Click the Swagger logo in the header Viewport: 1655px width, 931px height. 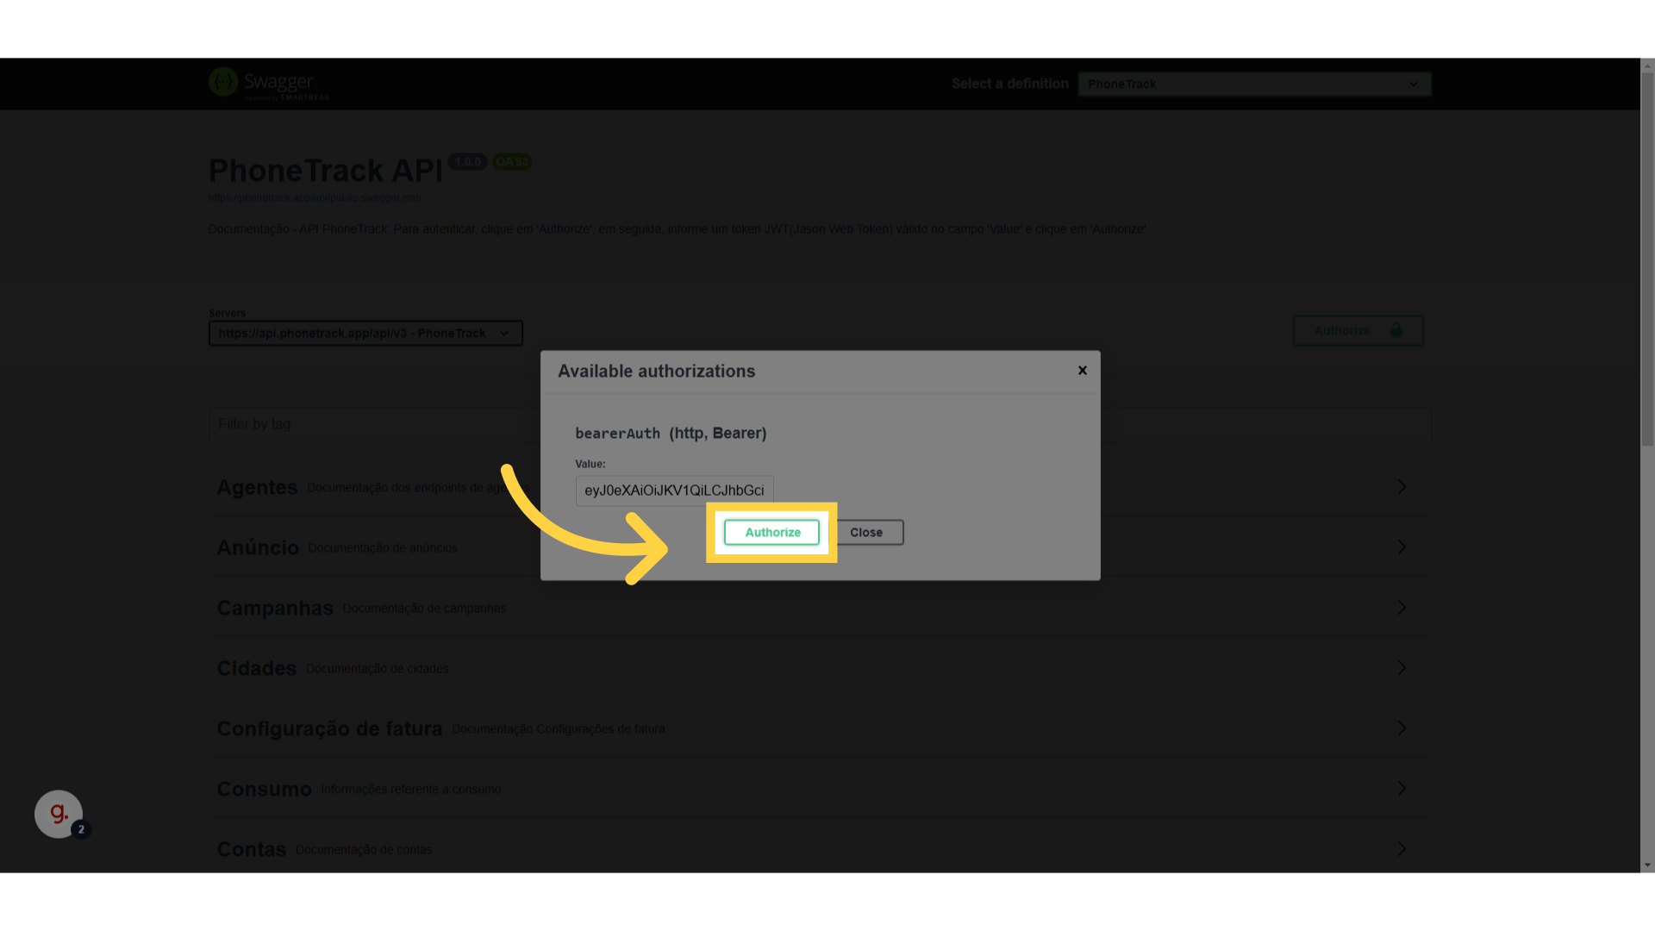269,84
